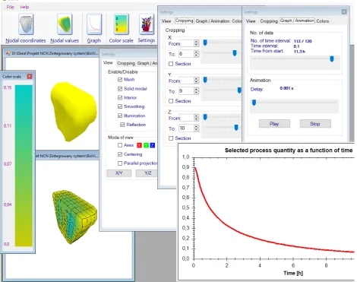The height and width of the screenshot is (282, 357).
Task: Click the time interval slider handle
Action: [x=332, y=59]
